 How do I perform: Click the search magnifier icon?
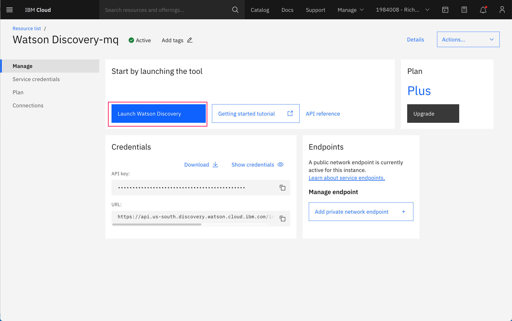coord(235,10)
